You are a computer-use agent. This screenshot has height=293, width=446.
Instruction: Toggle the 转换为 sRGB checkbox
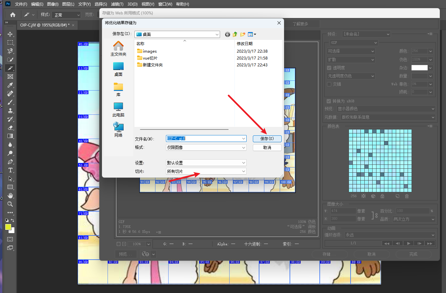(x=329, y=101)
